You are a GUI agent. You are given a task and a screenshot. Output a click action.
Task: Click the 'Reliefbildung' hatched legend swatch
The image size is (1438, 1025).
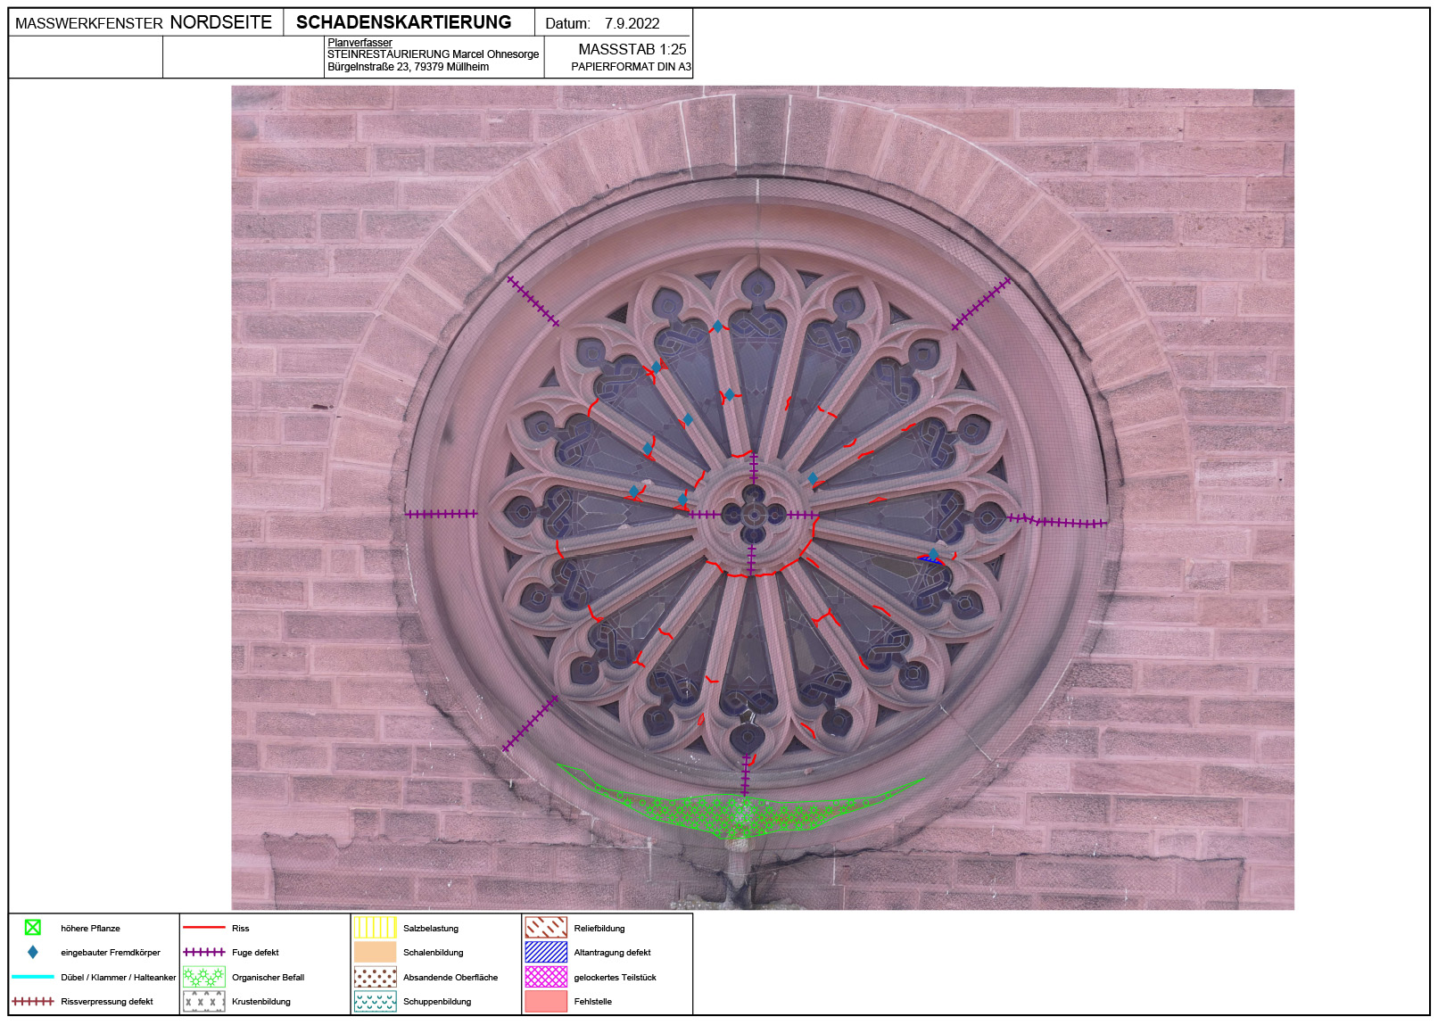tap(546, 928)
